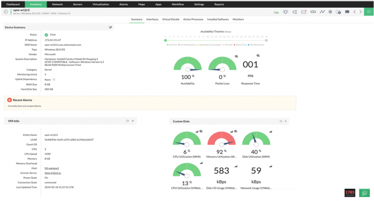The height and width of the screenshot is (201, 374).
Task: Click the globe browse icon
Action: coord(330,12)
